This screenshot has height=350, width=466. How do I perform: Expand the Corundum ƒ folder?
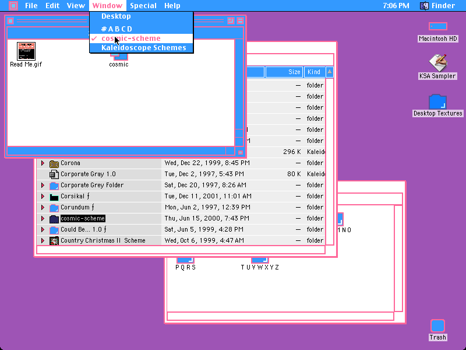click(43, 207)
